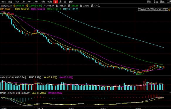Viewport: 171px width, 109px height.
Task: Click the MA120:1178.80 indicator label
Action: tap(71, 9)
